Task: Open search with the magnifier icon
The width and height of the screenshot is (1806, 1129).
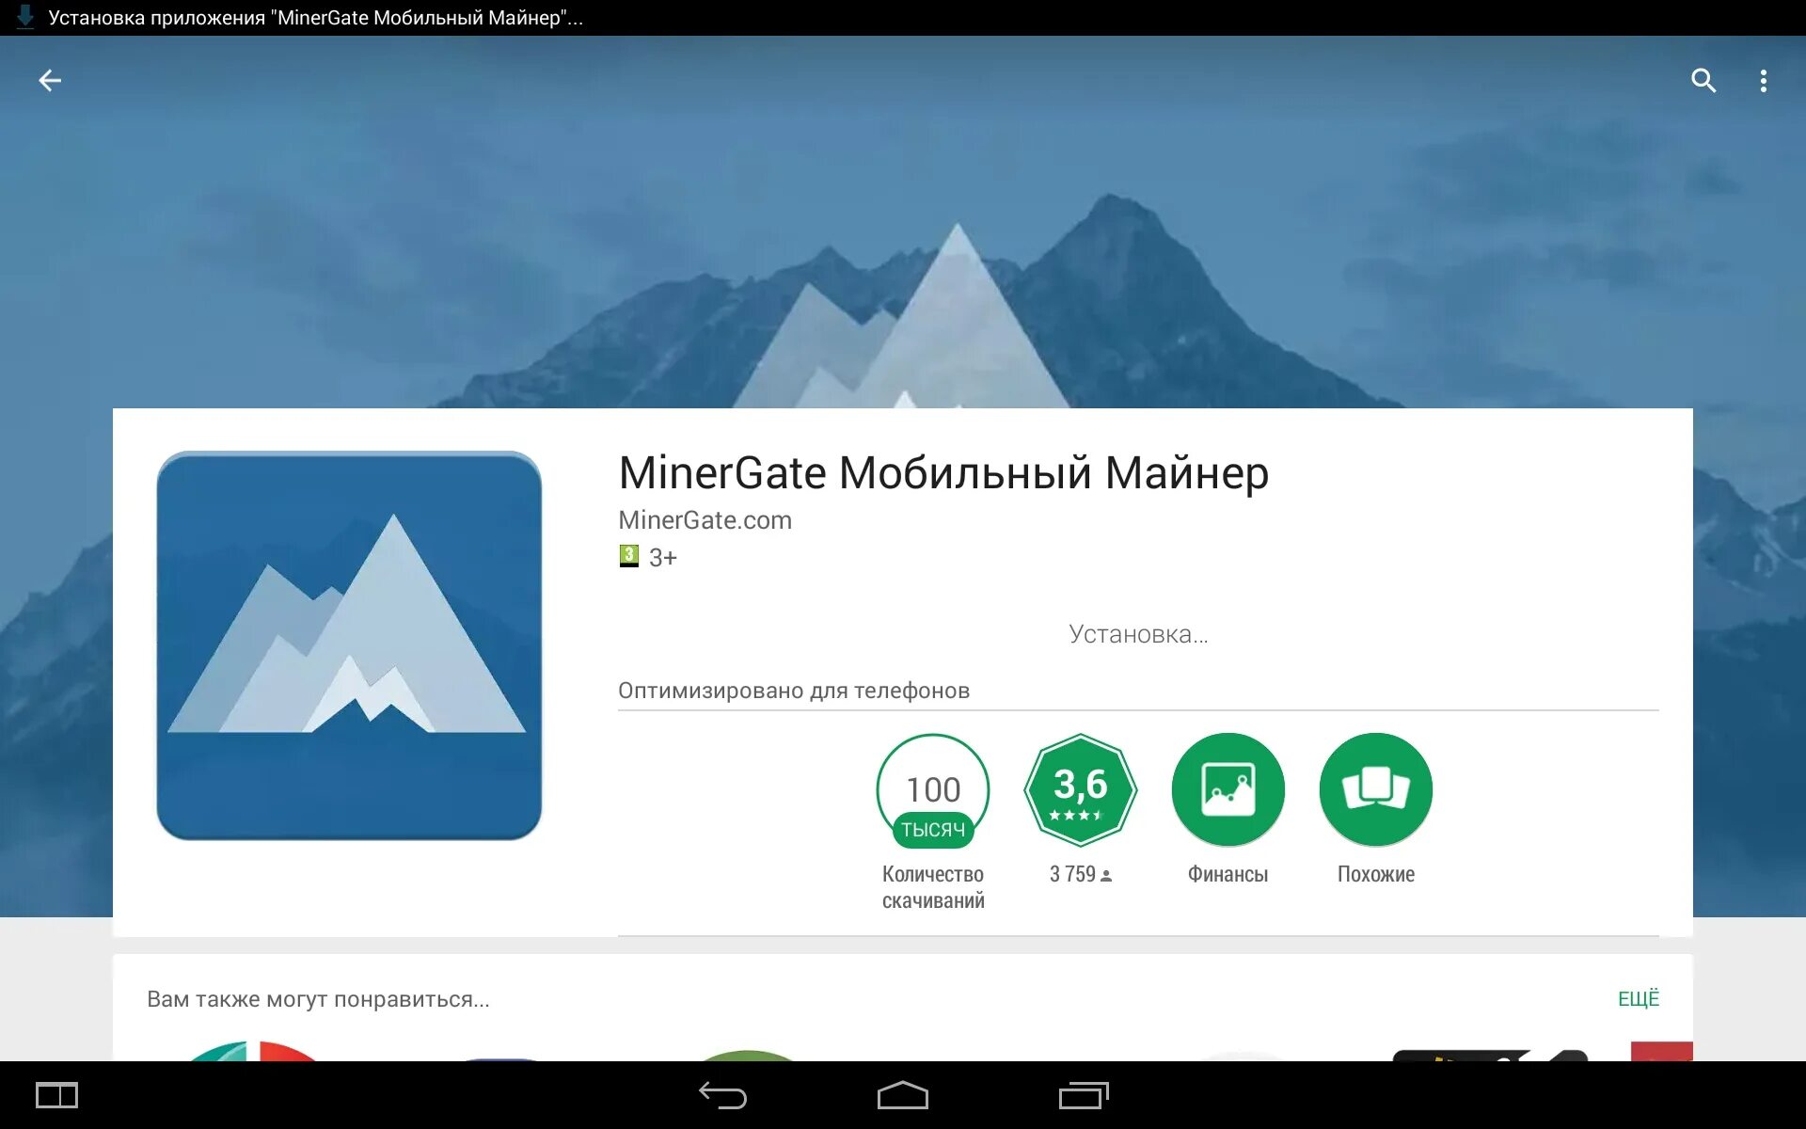Action: click(x=1703, y=81)
